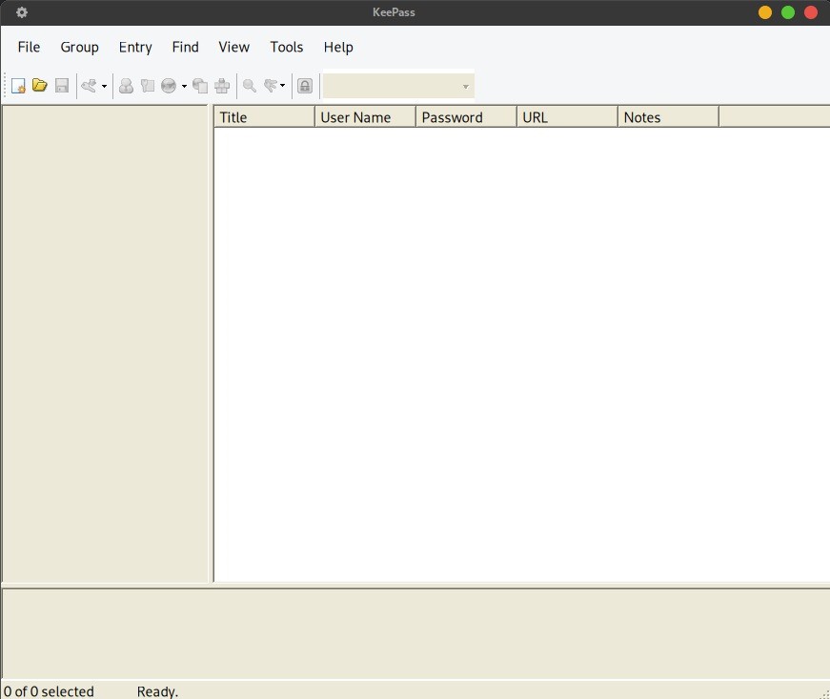Perform Auto-Type toolbar icon
The height and width of the screenshot is (699, 830).
[x=222, y=86]
